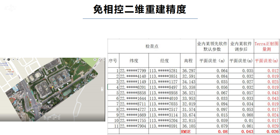Click the white marker above label 4
The width and height of the screenshot is (280, 135).
(x=67, y=84)
